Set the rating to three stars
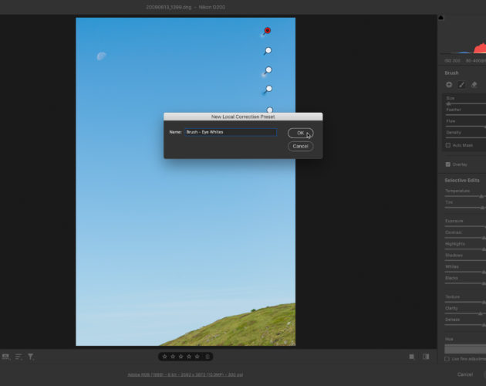Screen dimensions: 486x386 (x=181, y=357)
